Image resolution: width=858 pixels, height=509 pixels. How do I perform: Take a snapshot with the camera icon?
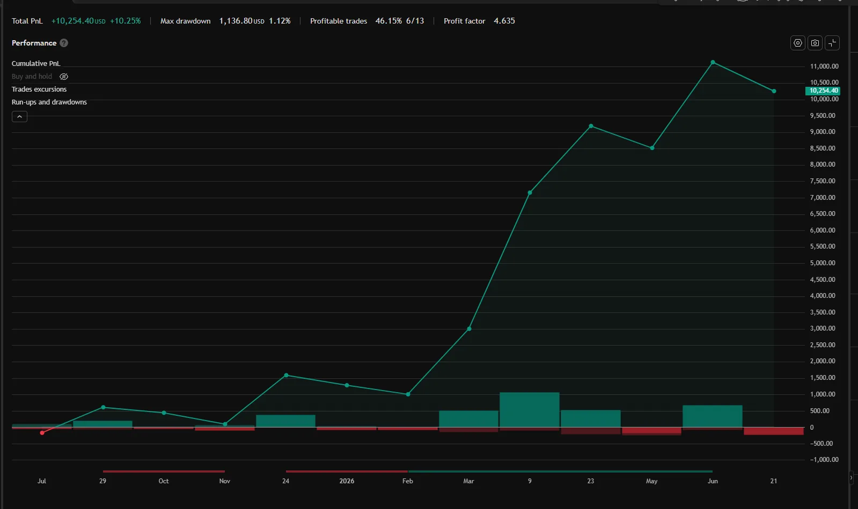[815, 43]
